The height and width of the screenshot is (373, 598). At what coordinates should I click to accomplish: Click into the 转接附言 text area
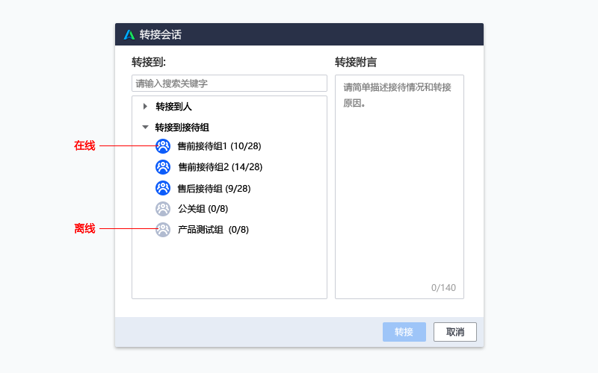pos(399,187)
